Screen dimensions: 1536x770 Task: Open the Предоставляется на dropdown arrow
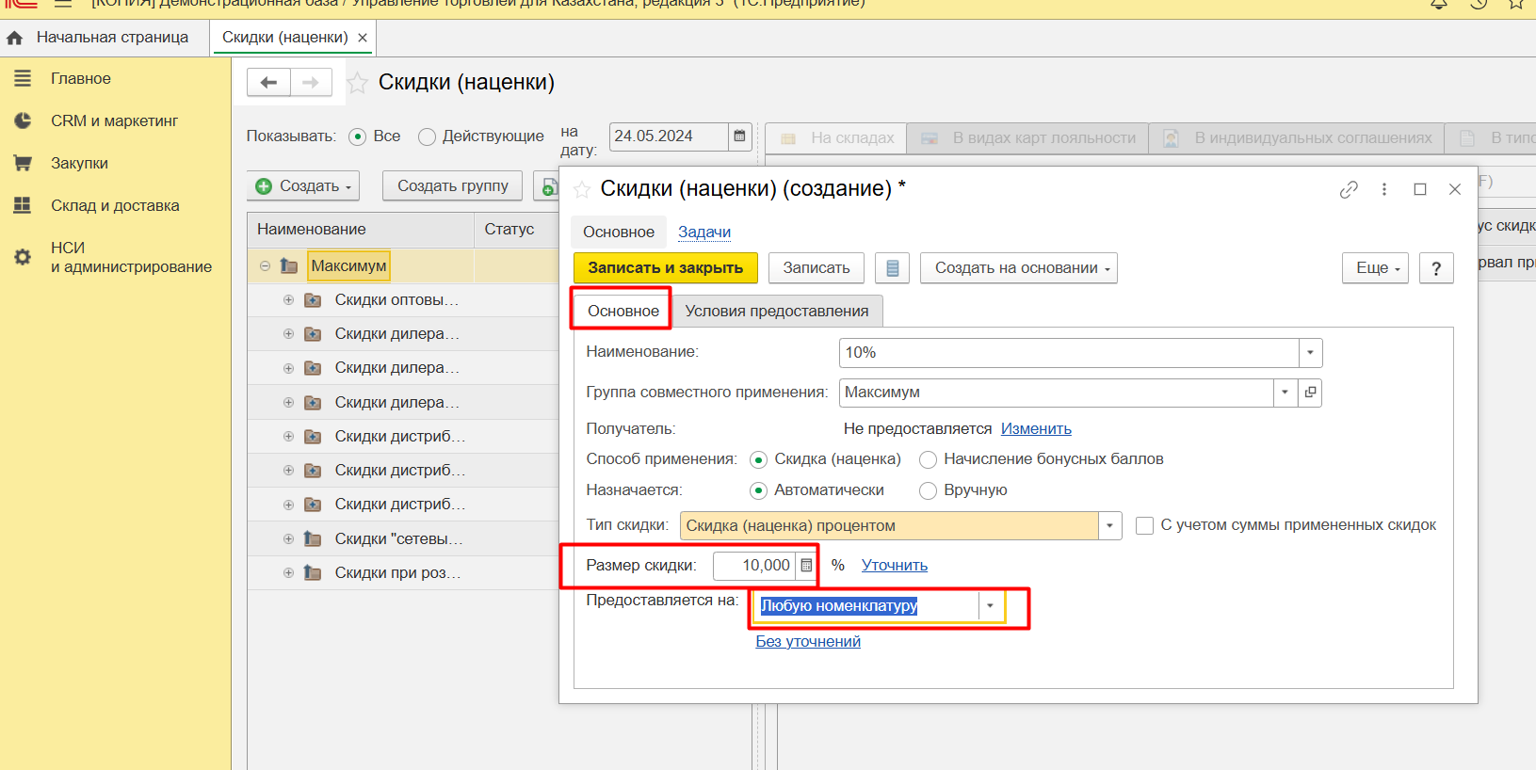[990, 606]
